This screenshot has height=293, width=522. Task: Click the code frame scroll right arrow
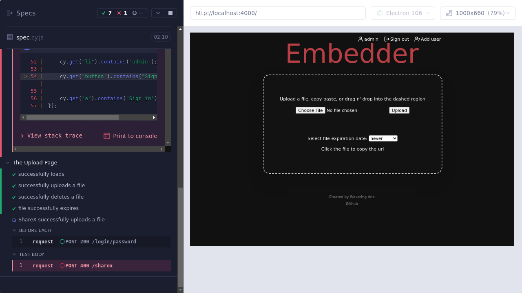coord(154,117)
